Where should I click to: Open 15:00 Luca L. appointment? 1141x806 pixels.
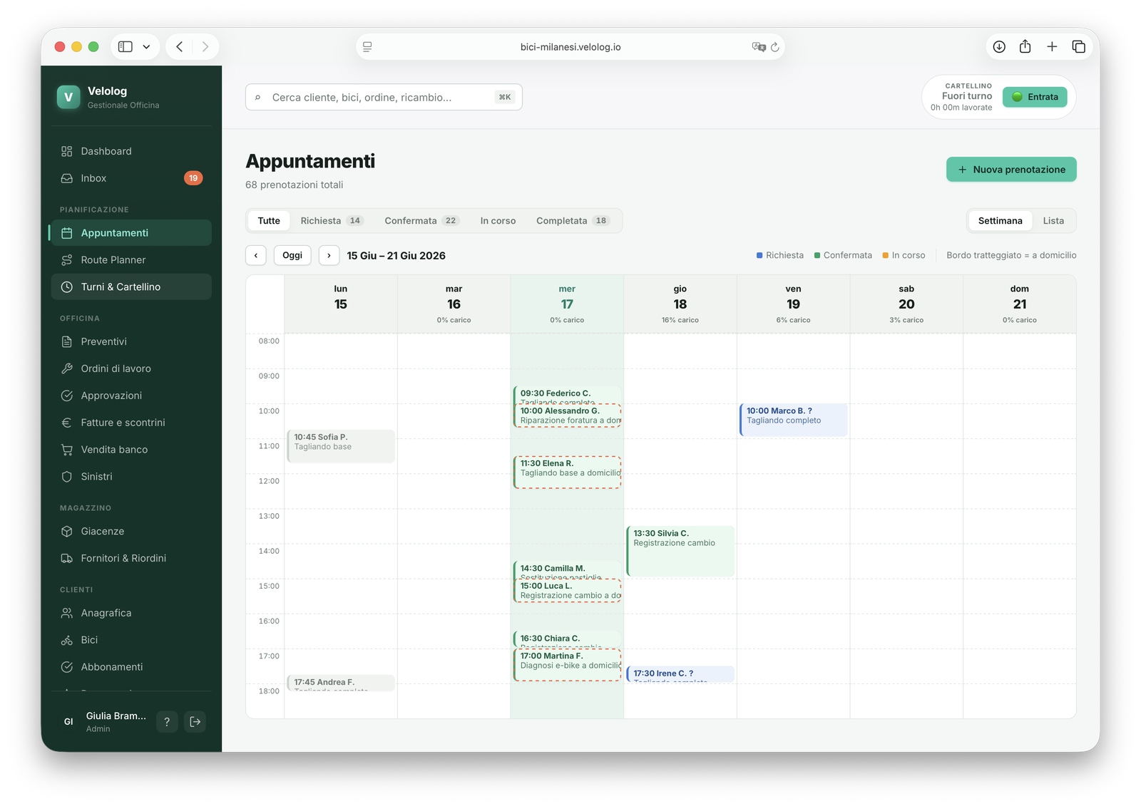(568, 591)
